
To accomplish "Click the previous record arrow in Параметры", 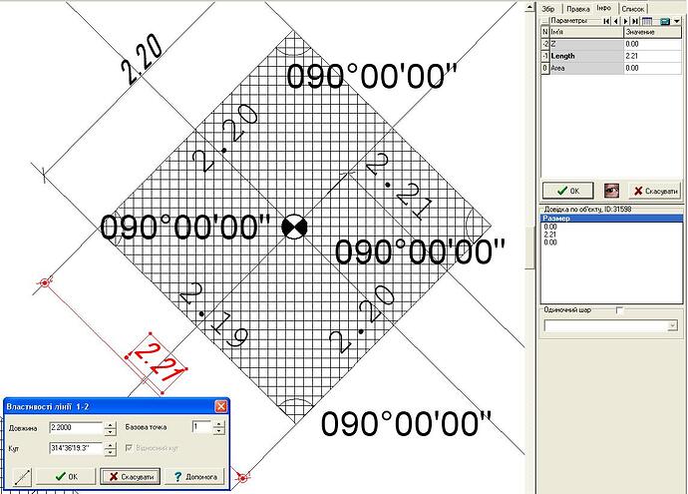I will tap(616, 21).
